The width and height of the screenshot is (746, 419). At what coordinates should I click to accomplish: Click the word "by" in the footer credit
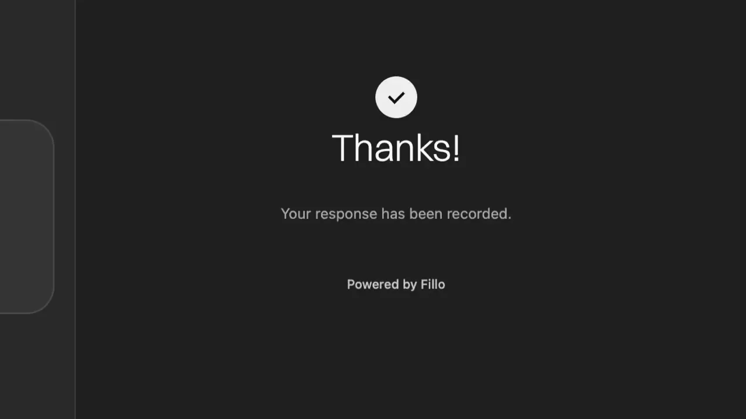[410, 285]
